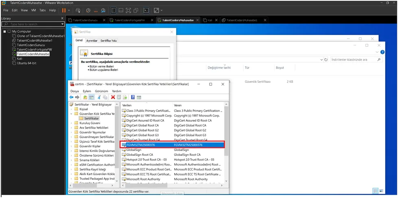Expand the Kişisel folder node

pos(71,109)
